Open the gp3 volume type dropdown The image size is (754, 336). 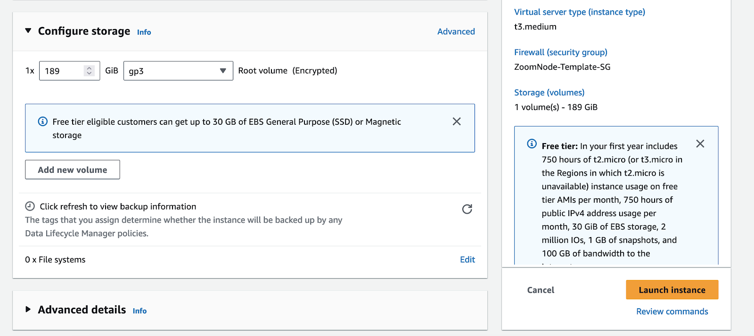pyautogui.click(x=178, y=71)
